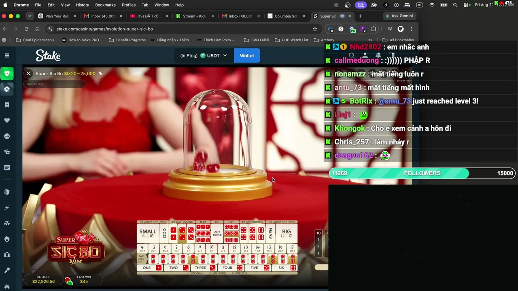Screen dimensions: 518x291
Task: Bet on single number FOUR
Action: tap(231, 268)
